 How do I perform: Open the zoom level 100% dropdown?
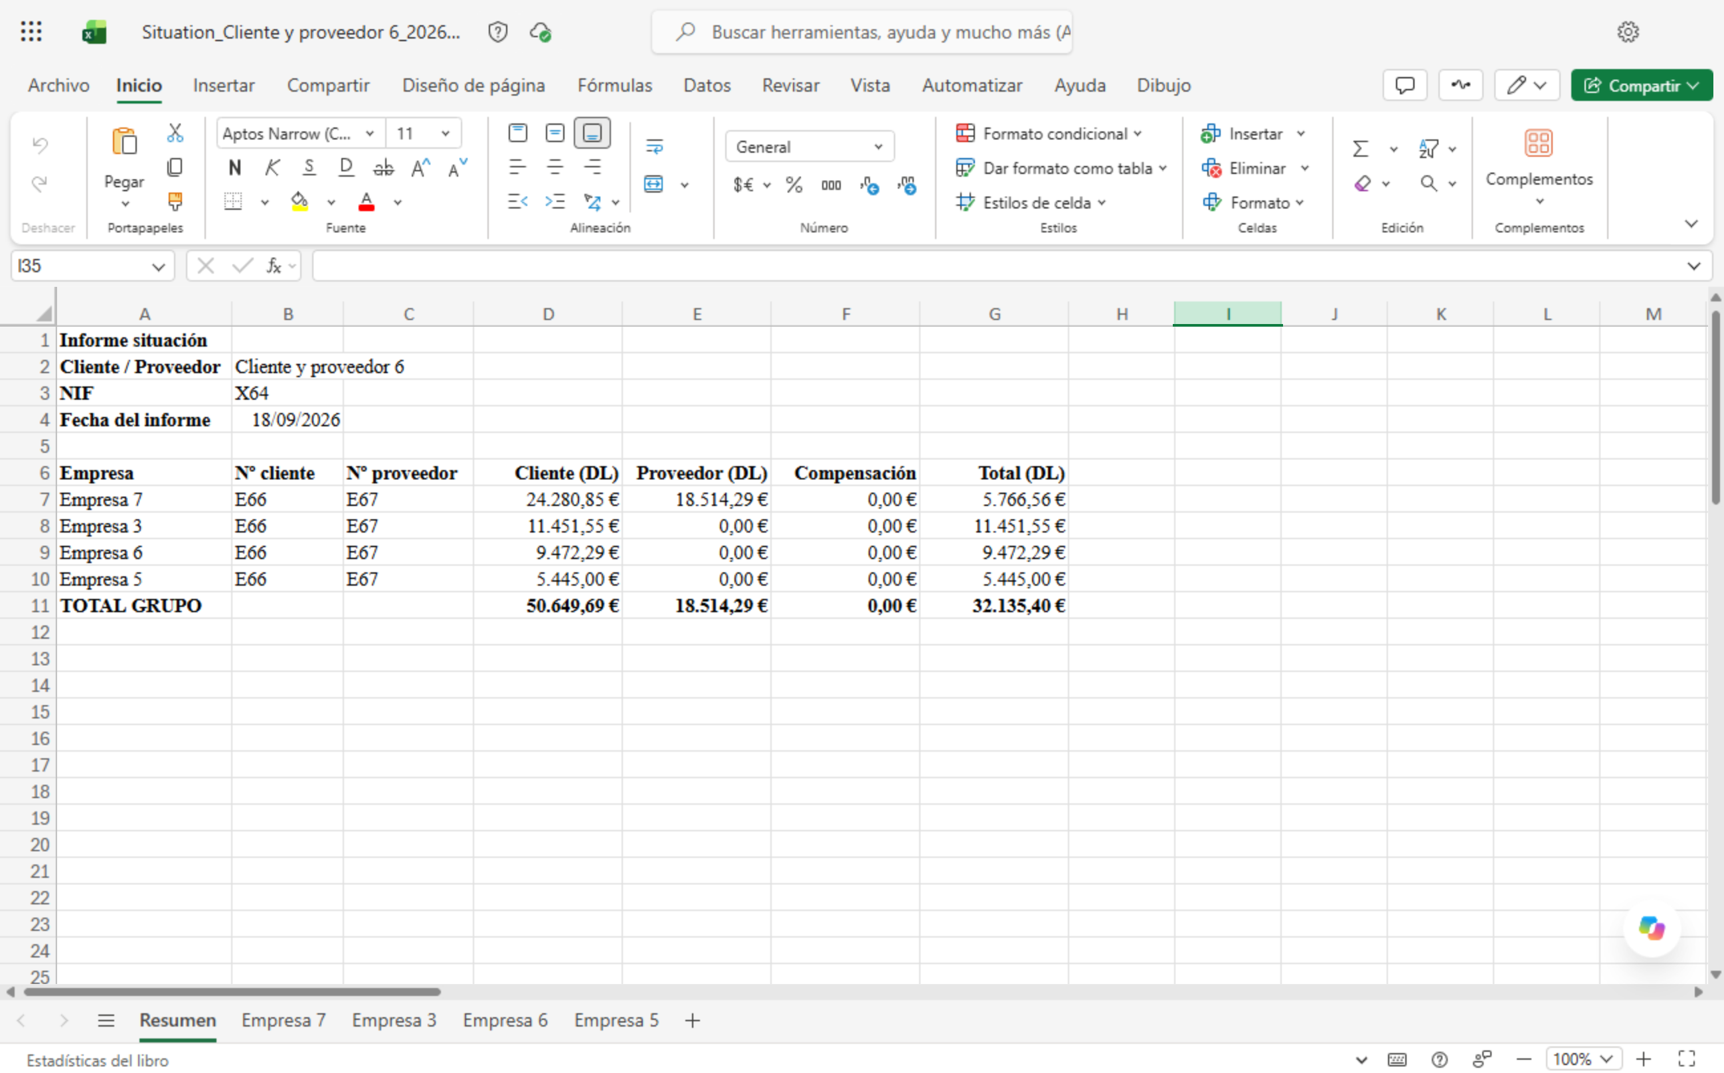pyautogui.click(x=1583, y=1059)
